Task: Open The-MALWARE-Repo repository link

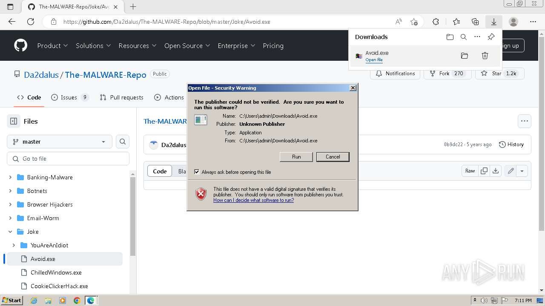Action: coord(106,75)
